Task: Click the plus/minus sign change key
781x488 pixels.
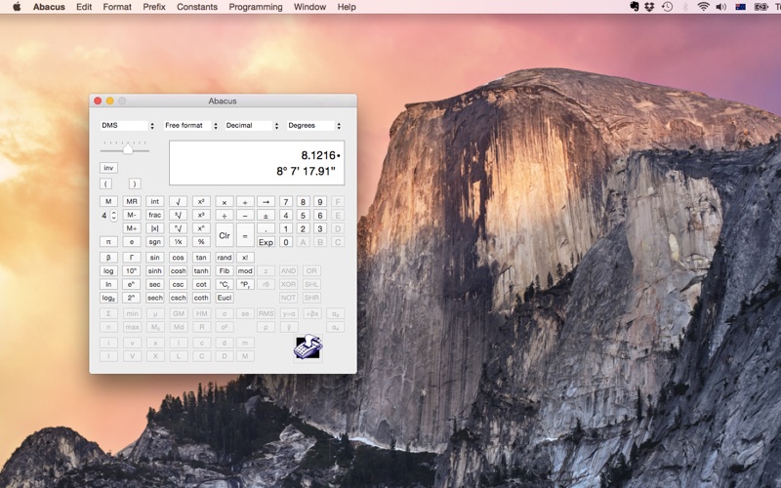Action: 266,216
